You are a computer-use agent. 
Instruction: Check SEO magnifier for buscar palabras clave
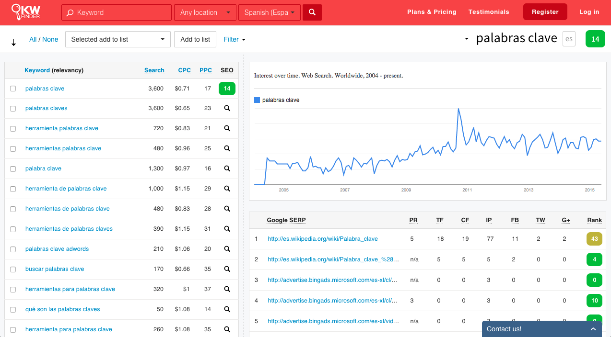click(x=227, y=269)
